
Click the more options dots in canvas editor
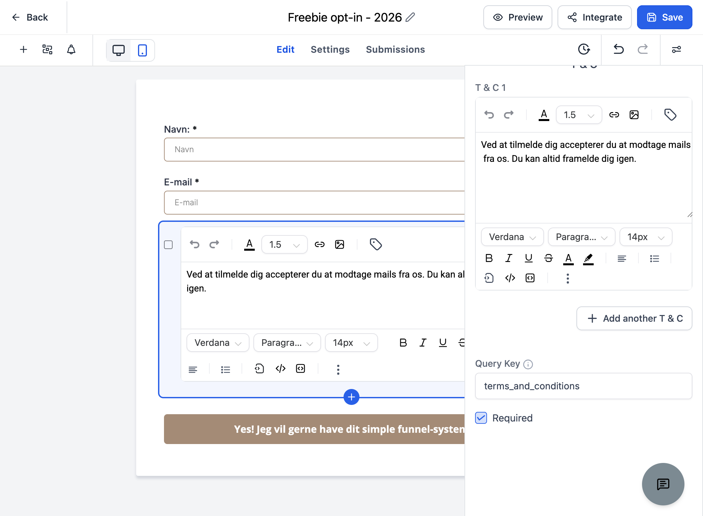click(x=338, y=369)
